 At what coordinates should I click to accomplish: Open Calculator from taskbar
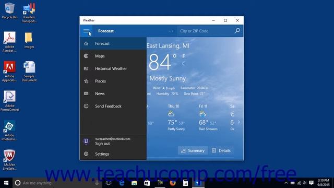(x=185, y=183)
